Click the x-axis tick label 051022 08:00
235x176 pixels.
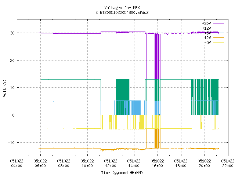tap(64, 164)
